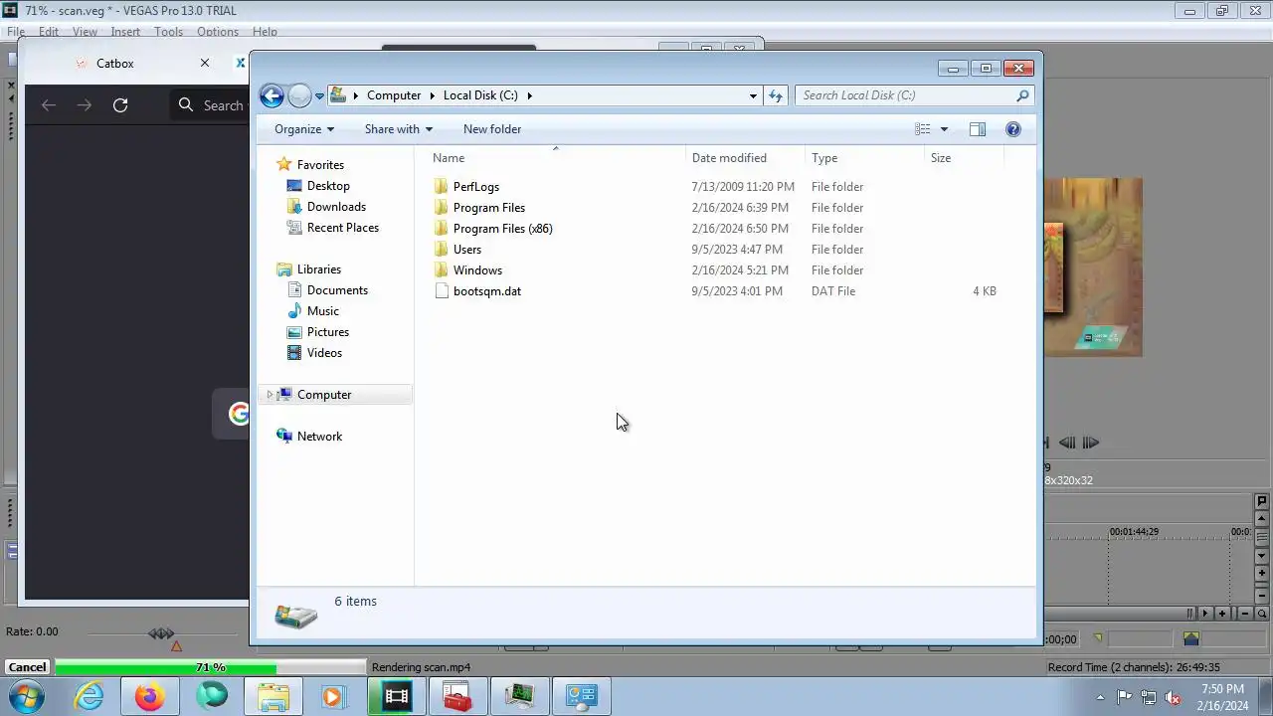
Task: Click the green render progress bar
Action: [x=165, y=667]
